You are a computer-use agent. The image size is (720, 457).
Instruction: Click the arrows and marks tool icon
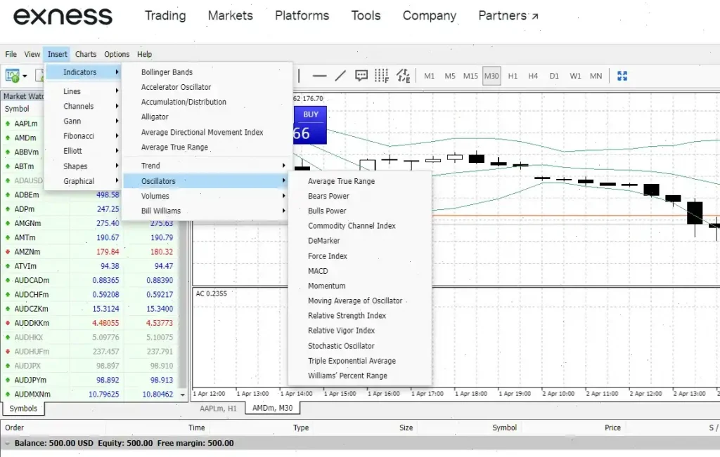click(x=403, y=76)
